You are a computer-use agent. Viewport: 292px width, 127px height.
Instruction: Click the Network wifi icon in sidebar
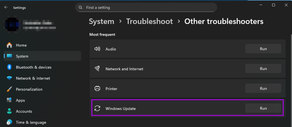tap(9, 78)
